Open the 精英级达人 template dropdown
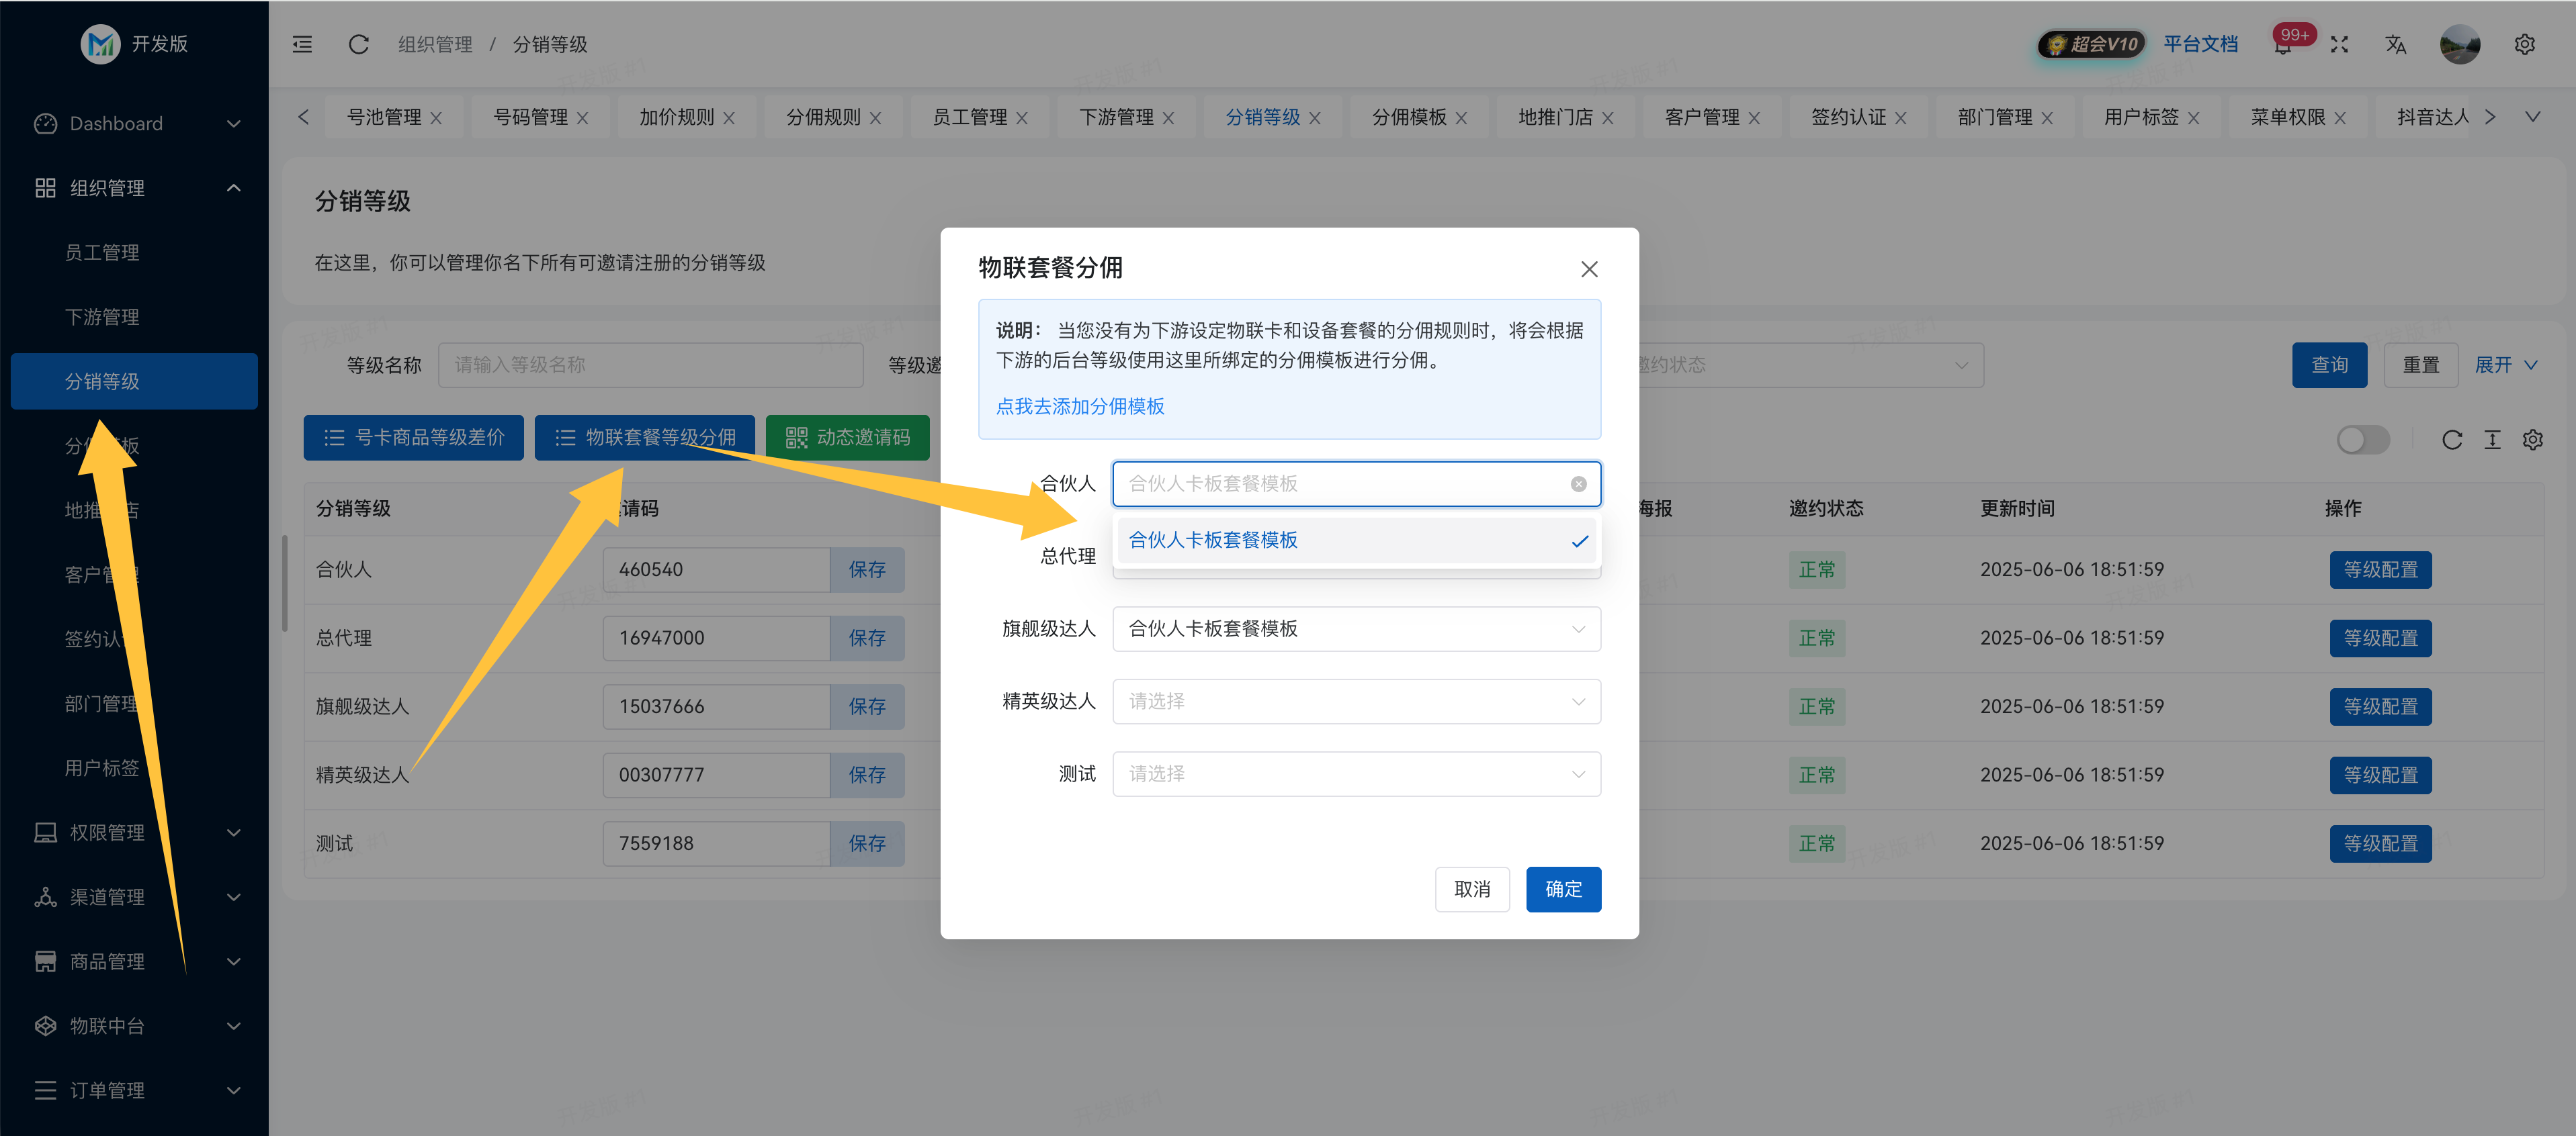The image size is (2576, 1136). pos(1355,702)
